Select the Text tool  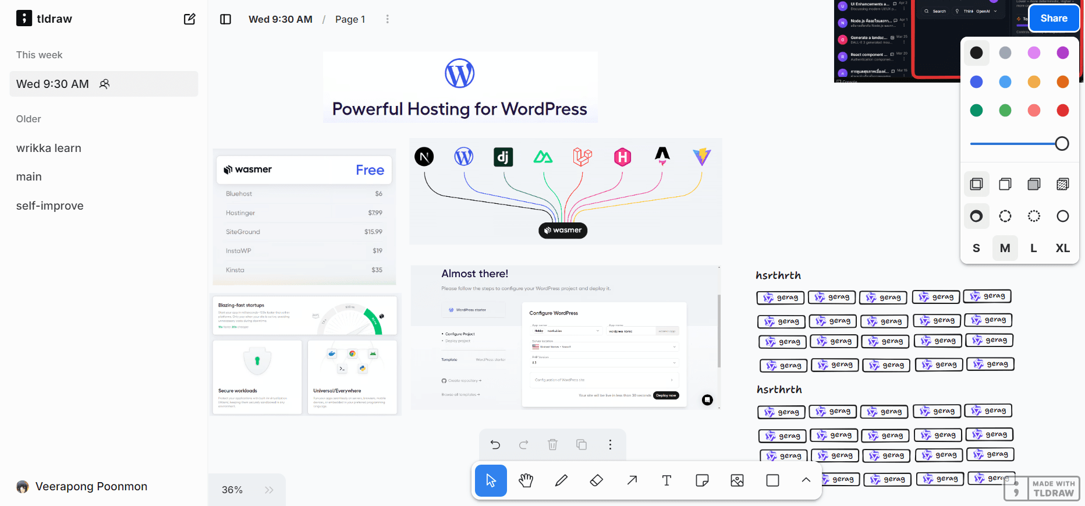(x=667, y=480)
